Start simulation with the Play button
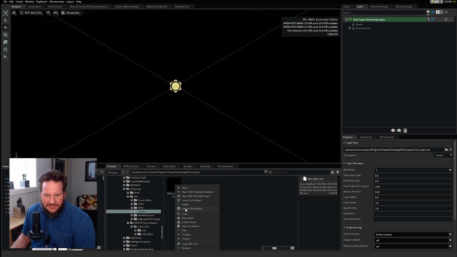 click(5, 57)
